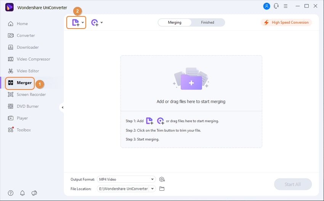
Task: Click the Home house icon
Action: click(11, 24)
